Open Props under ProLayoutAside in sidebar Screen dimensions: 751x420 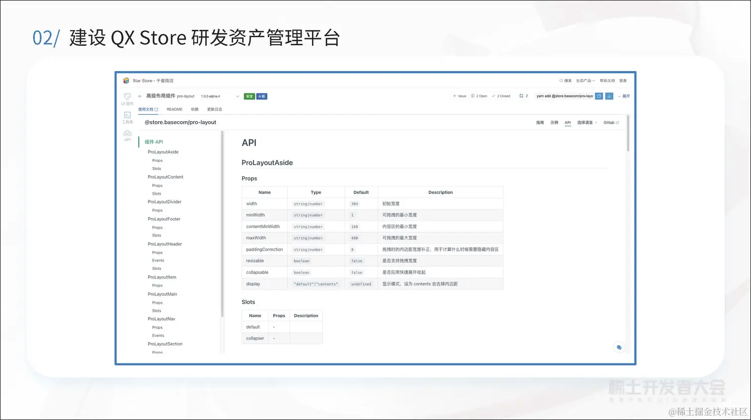pos(157,160)
